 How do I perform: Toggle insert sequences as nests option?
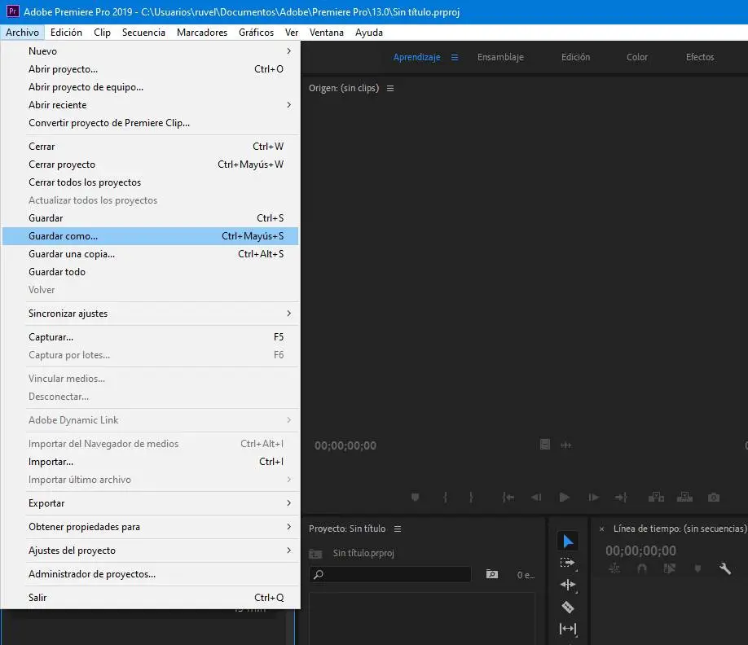[614, 568]
